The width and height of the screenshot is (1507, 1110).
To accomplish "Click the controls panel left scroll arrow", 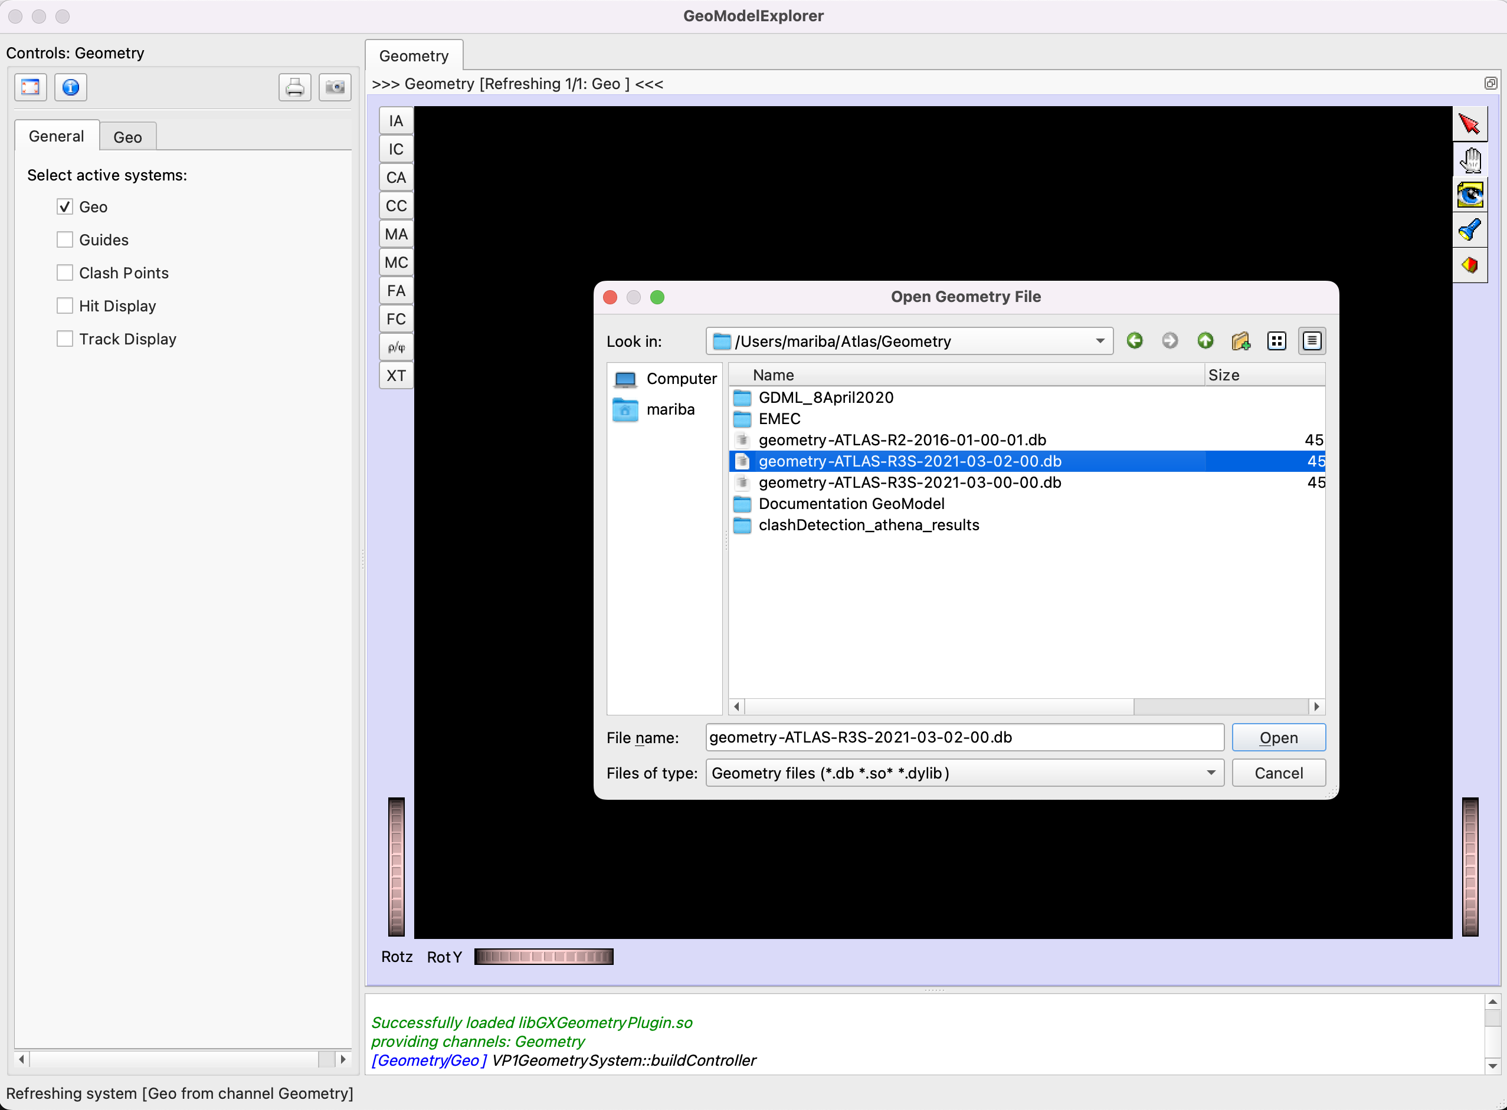I will [x=22, y=1059].
